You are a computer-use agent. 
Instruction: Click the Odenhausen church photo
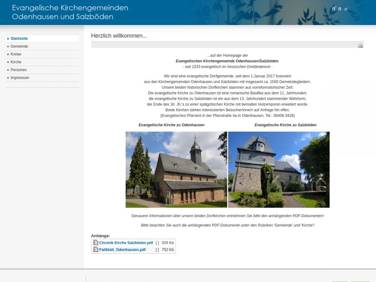coord(176,170)
